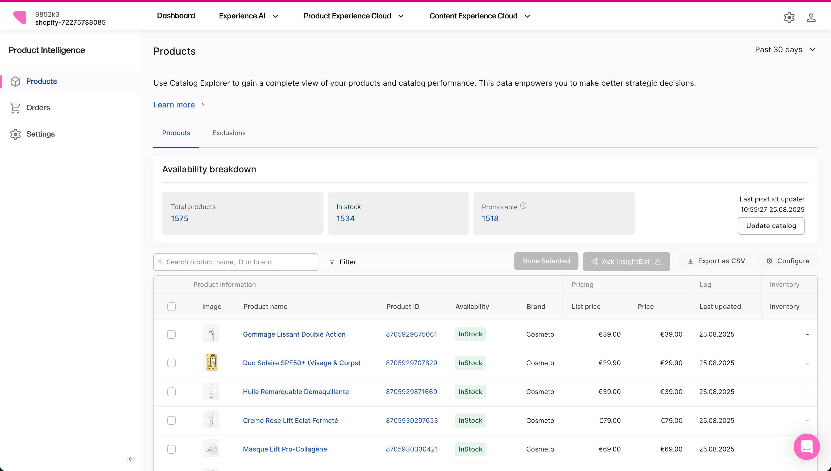Focus the product search input field
Viewport: 831px width, 471px height.
coord(239,262)
